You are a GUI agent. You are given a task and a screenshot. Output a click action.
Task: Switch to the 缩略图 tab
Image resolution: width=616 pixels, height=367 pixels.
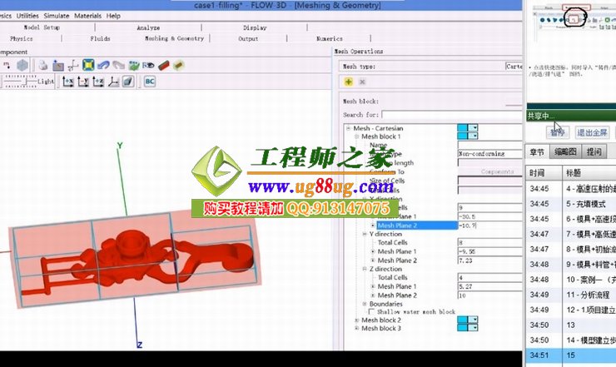tap(565, 151)
